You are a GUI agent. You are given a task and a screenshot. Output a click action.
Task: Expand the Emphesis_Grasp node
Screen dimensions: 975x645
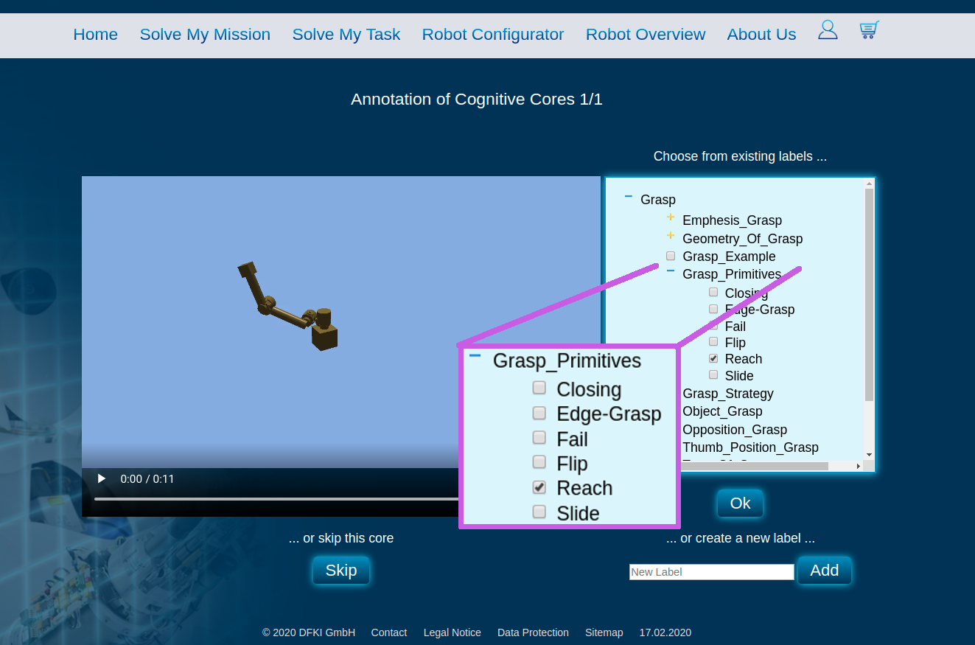[x=671, y=217]
